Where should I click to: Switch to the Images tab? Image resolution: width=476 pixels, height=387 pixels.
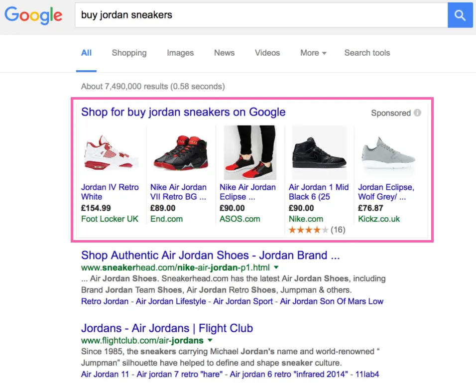(180, 53)
